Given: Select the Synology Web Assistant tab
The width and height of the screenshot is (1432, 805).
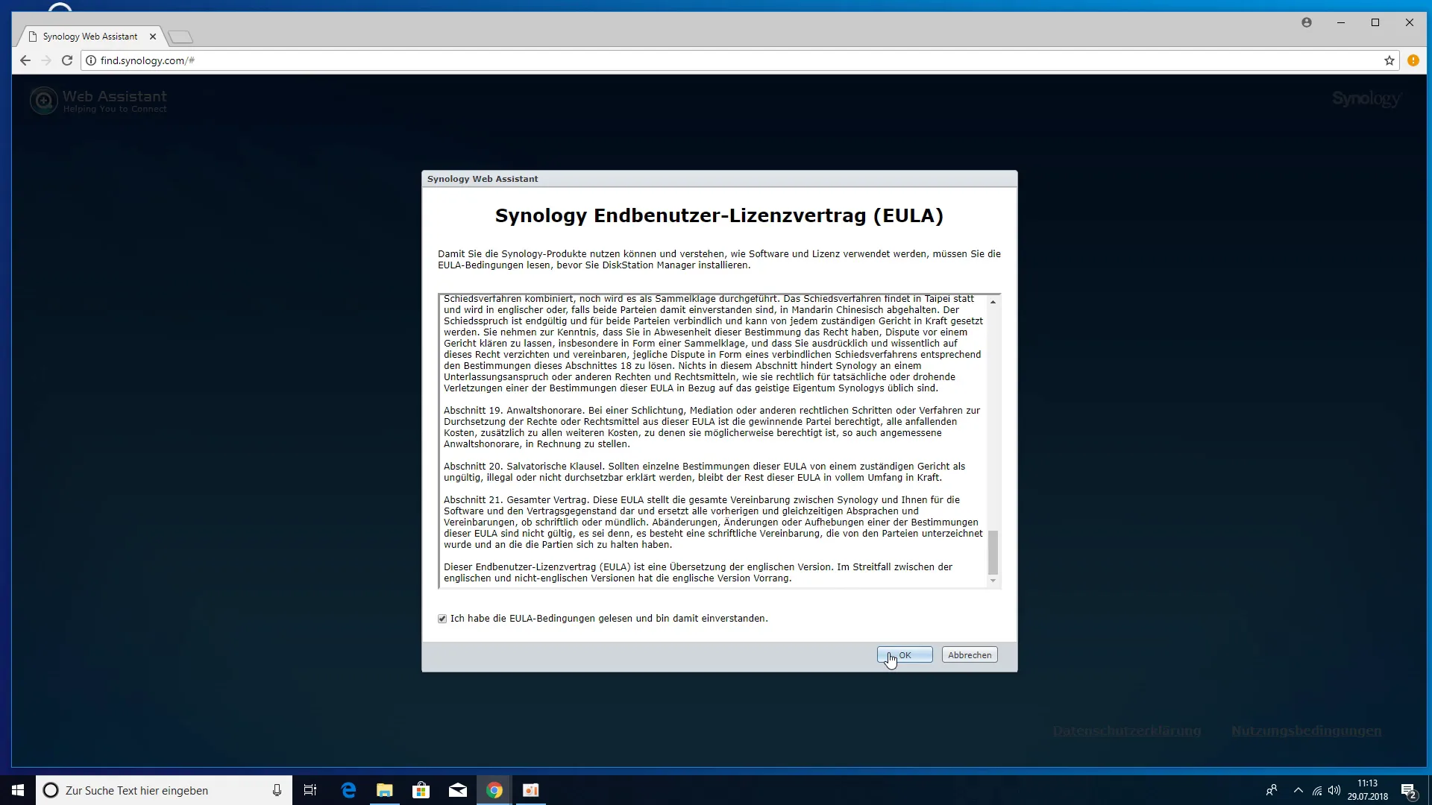Looking at the screenshot, I should (89, 37).
